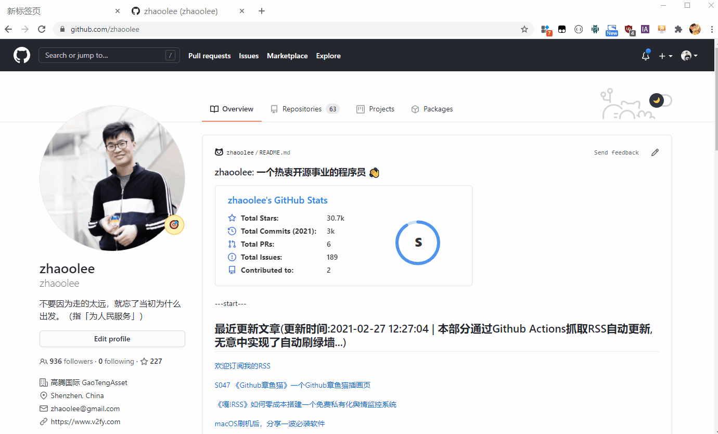Open Explore in header
This screenshot has width=718, height=434.
(328, 56)
